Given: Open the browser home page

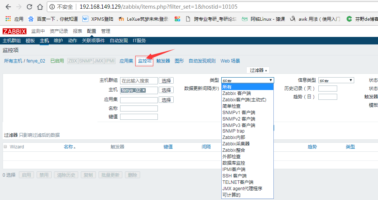Looking at the screenshot, I should click(x=40, y=7).
